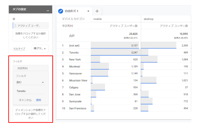This screenshot has width=209, height=127.
Task: Click San Jose desktop value 518
Action: (x=186, y=94)
